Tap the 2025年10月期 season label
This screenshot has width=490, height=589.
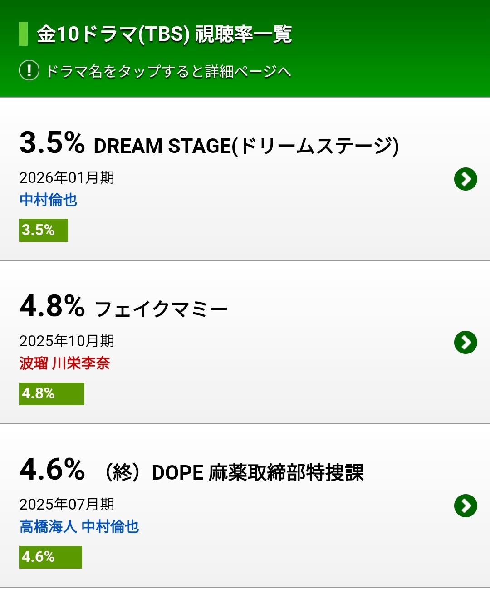[67, 341]
